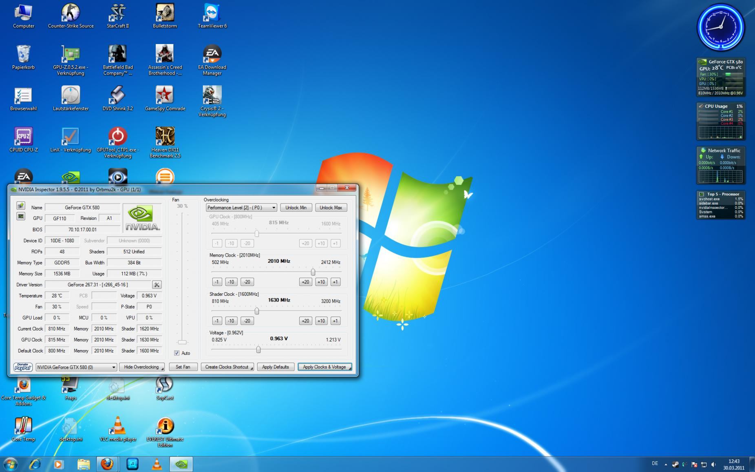Click Memory Clock -10 button
755x472 pixels.
[x=231, y=282]
